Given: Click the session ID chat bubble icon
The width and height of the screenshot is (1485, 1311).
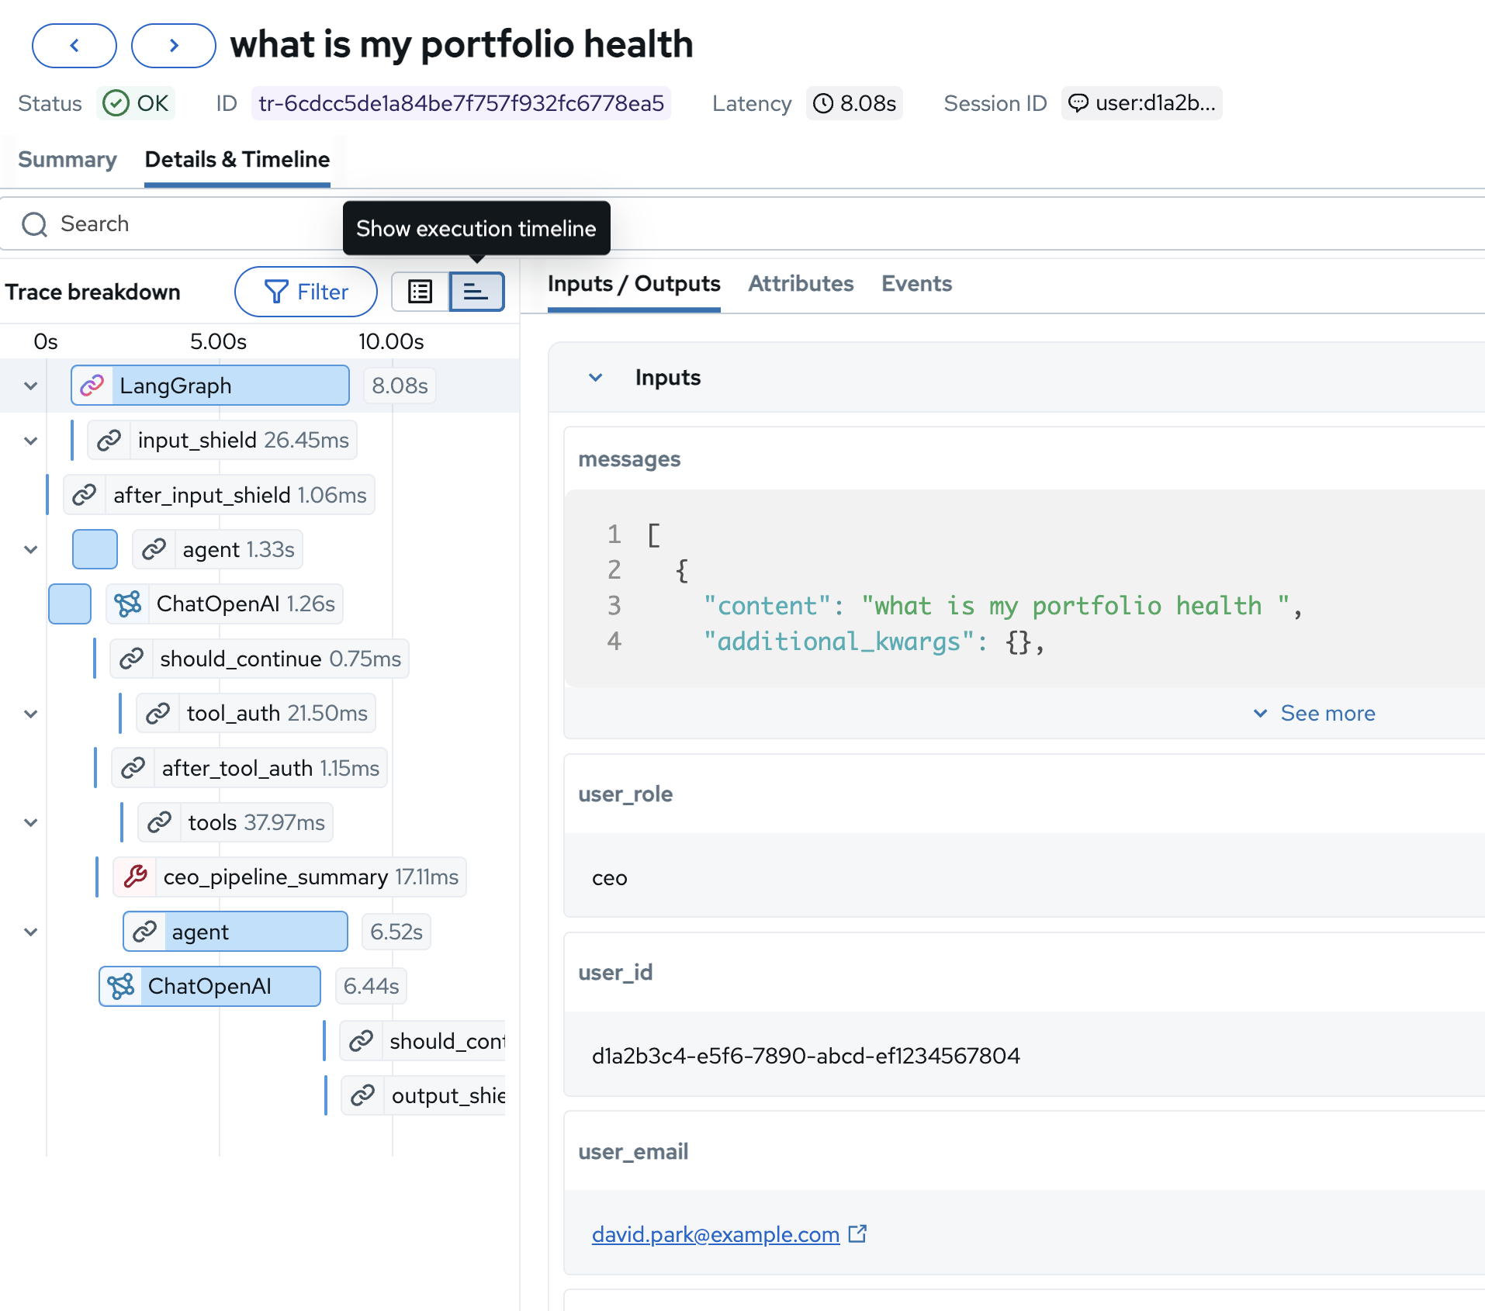Looking at the screenshot, I should [x=1078, y=103].
